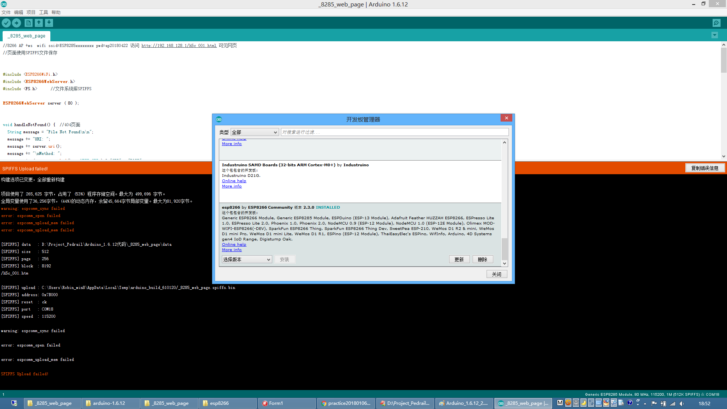Click the Open sketch icon

pyautogui.click(x=39, y=23)
